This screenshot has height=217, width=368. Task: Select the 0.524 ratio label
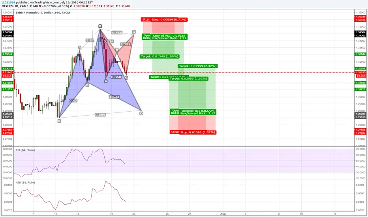(x=109, y=41)
